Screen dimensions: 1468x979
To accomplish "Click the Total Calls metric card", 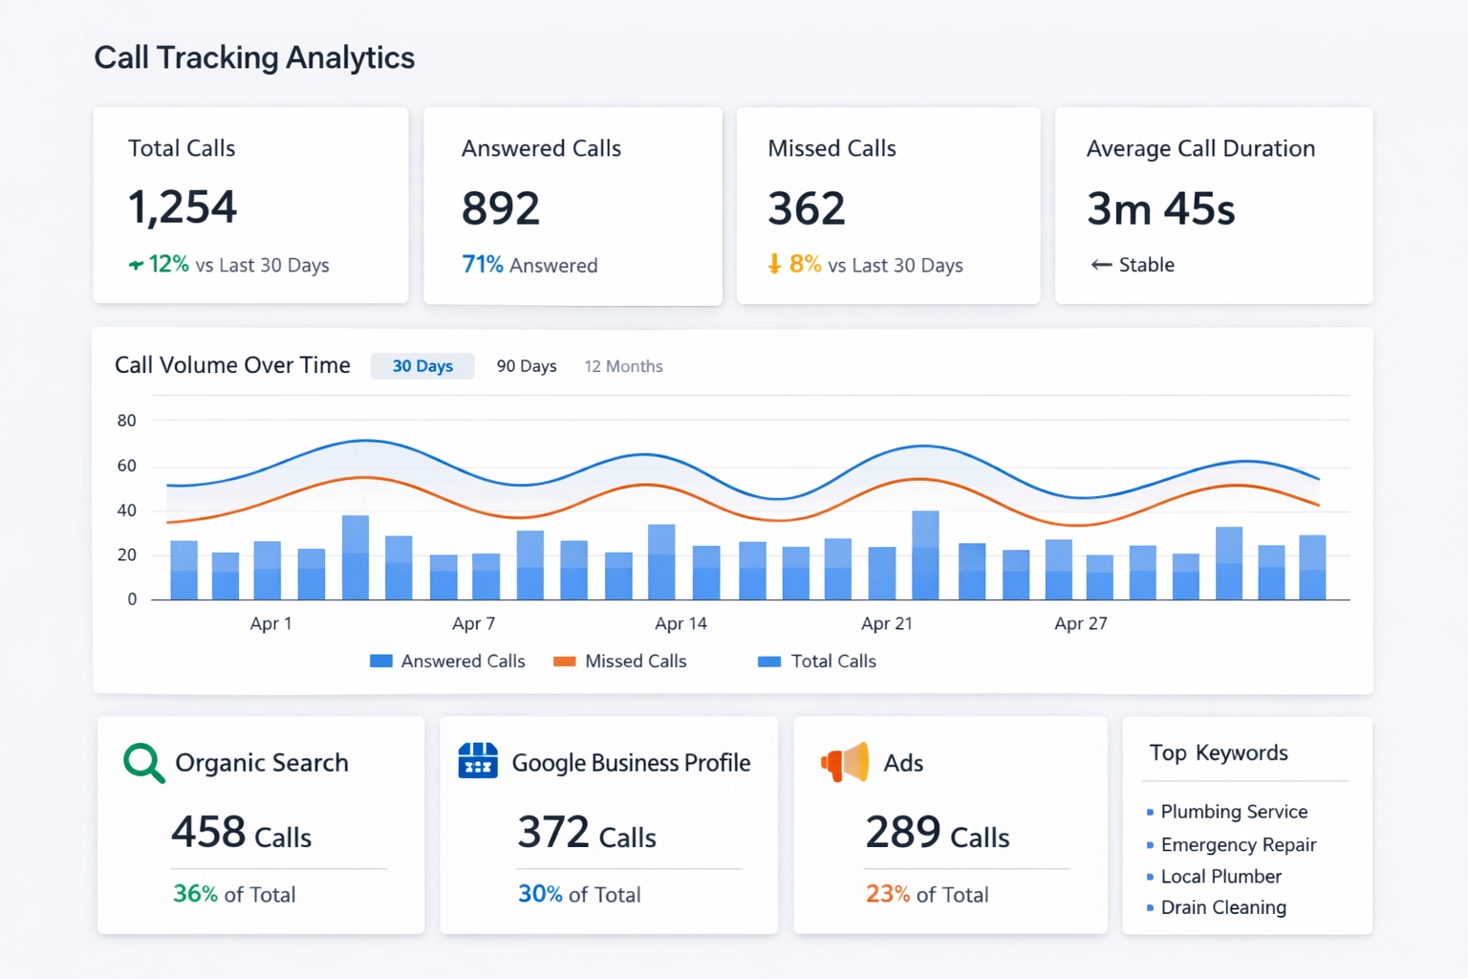I will pos(250,205).
